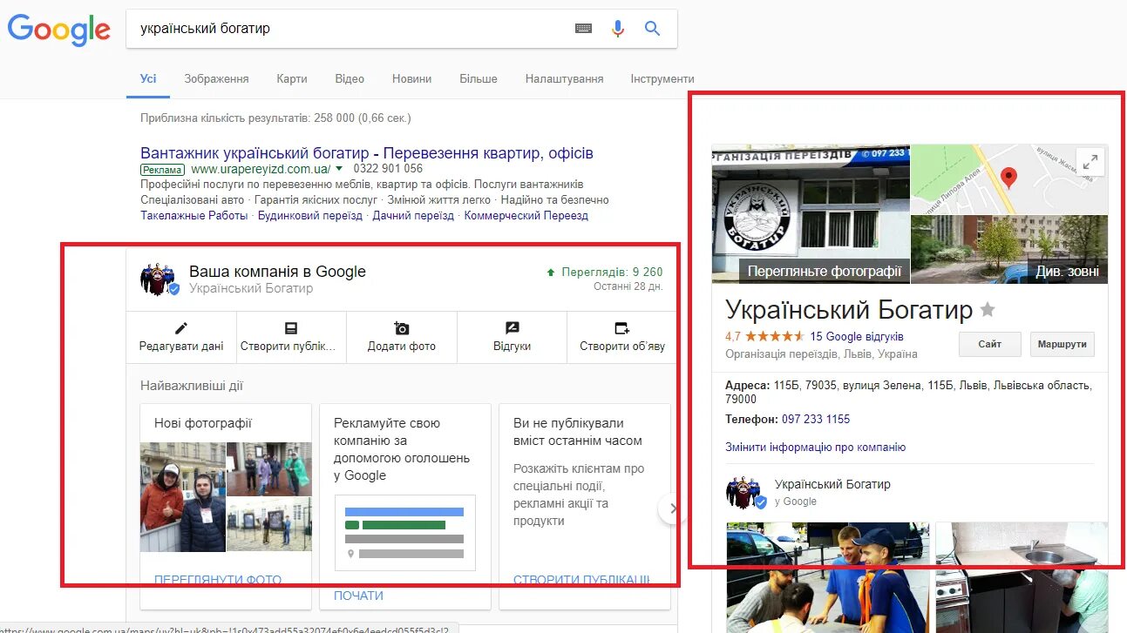Expand the map with the fullscreen icon
The height and width of the screenshot is (633, 1127).
[1090, 162]
